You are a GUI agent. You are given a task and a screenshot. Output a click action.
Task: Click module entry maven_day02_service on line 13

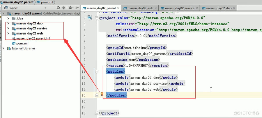pos(148,83)
